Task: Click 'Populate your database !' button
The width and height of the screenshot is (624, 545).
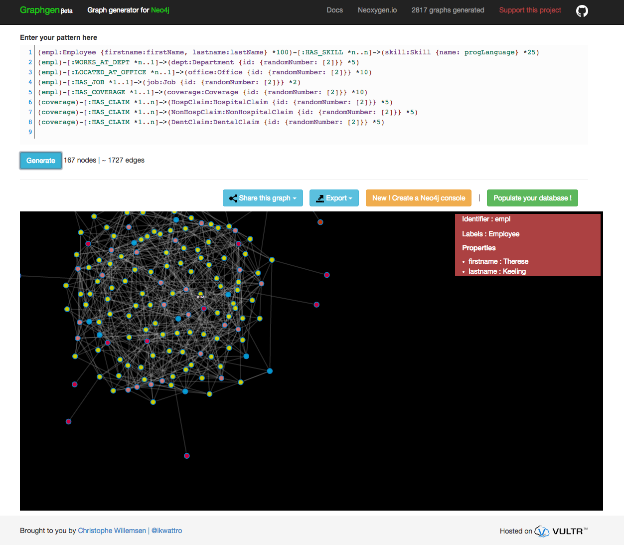Action: tap(532, 198)
